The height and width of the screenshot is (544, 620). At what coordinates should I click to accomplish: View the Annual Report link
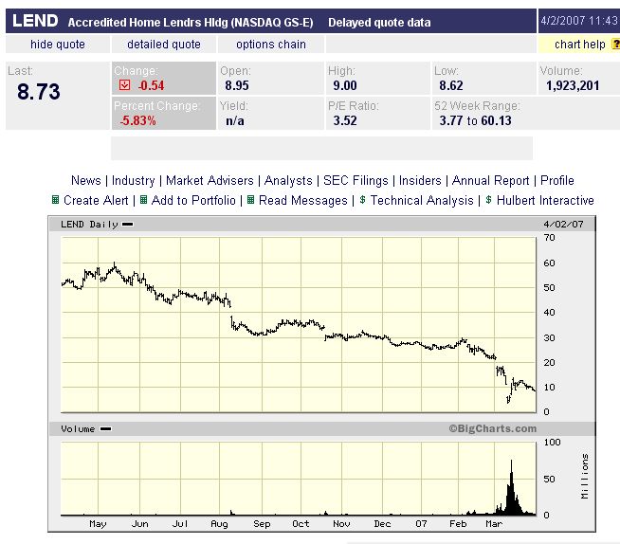[491, 180]
